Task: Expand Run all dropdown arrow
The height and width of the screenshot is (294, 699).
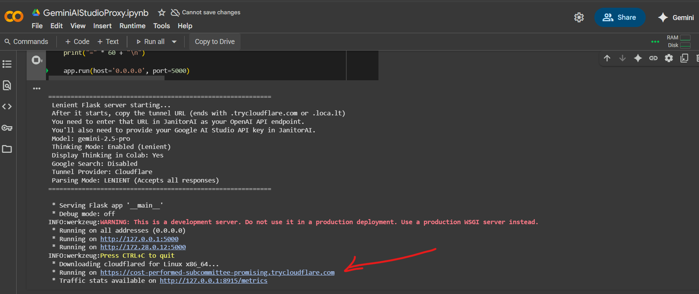Action: coord(174,42)
